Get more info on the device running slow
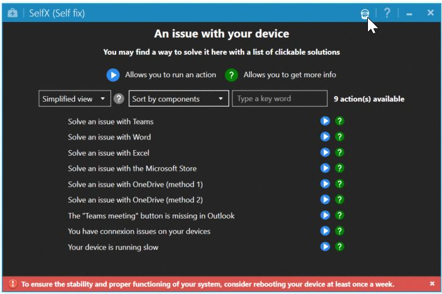This screenshot has height=294, width=442. click(x=340, y=247)
